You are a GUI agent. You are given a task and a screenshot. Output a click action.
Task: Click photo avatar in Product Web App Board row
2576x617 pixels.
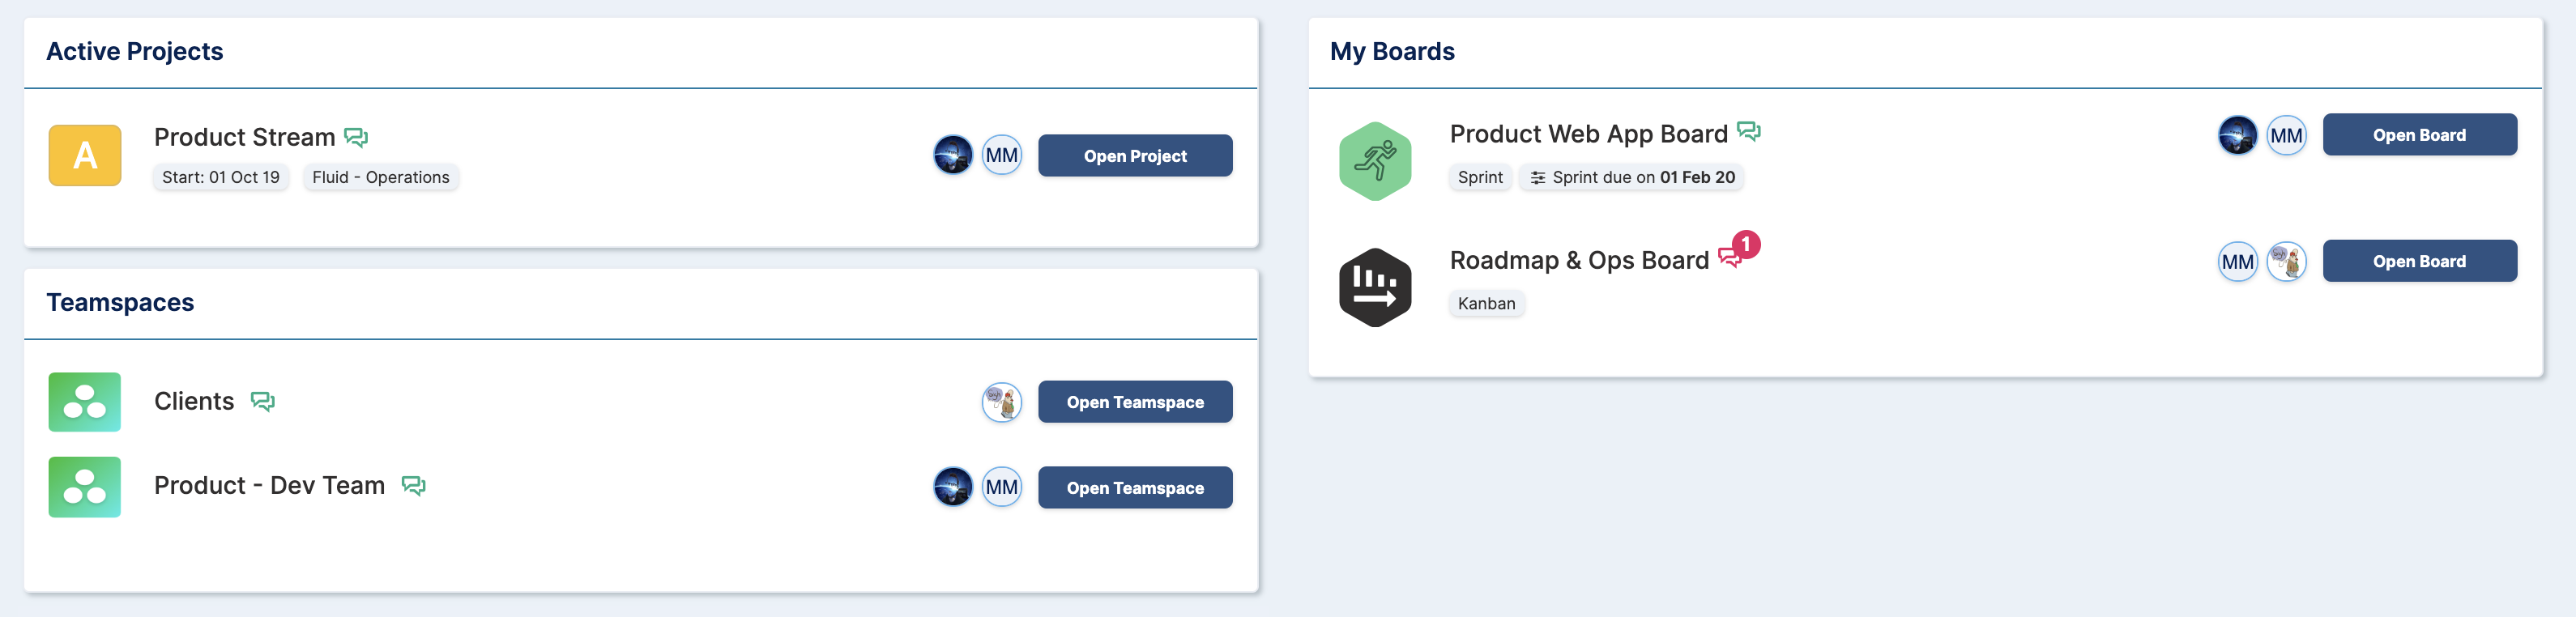2238,135
